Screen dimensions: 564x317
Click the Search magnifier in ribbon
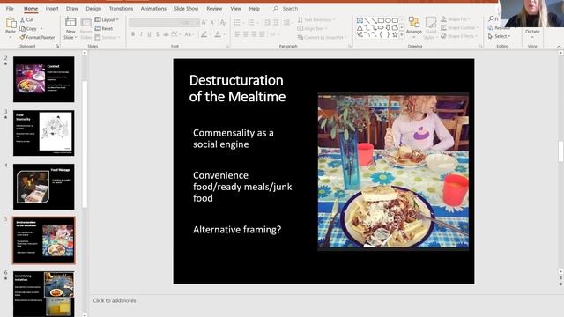(276, 8)
